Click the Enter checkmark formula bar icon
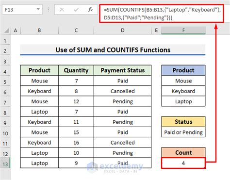This screenshot has width=230, height=180. (76, 10)
